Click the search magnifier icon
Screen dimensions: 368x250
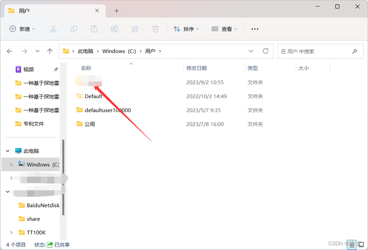pos(355,51)
